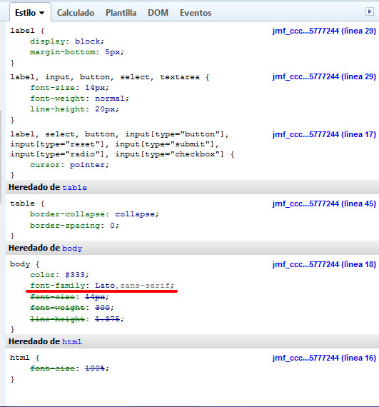This screenshot has width=379, height=407.
Task: Open source link for label rule (línea 29)
Action: pos(324,31)
